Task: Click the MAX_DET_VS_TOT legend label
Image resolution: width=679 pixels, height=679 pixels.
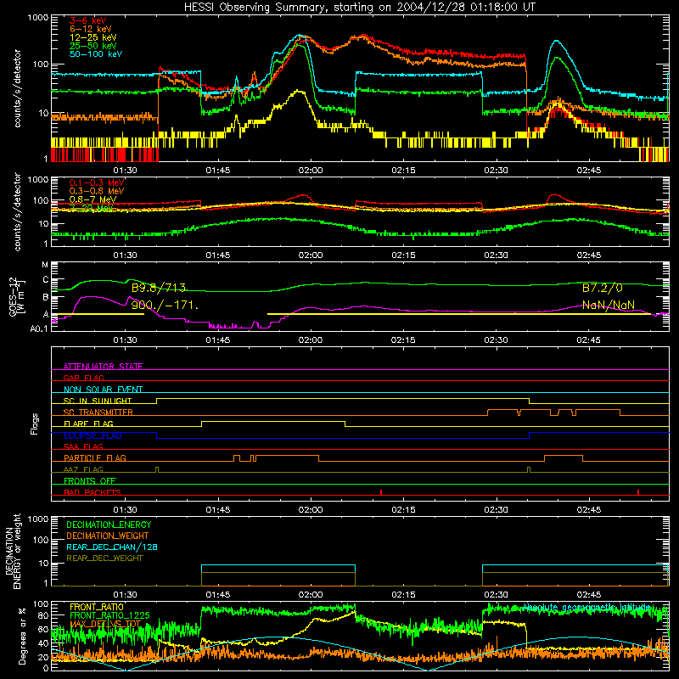Action: [105, 624]
